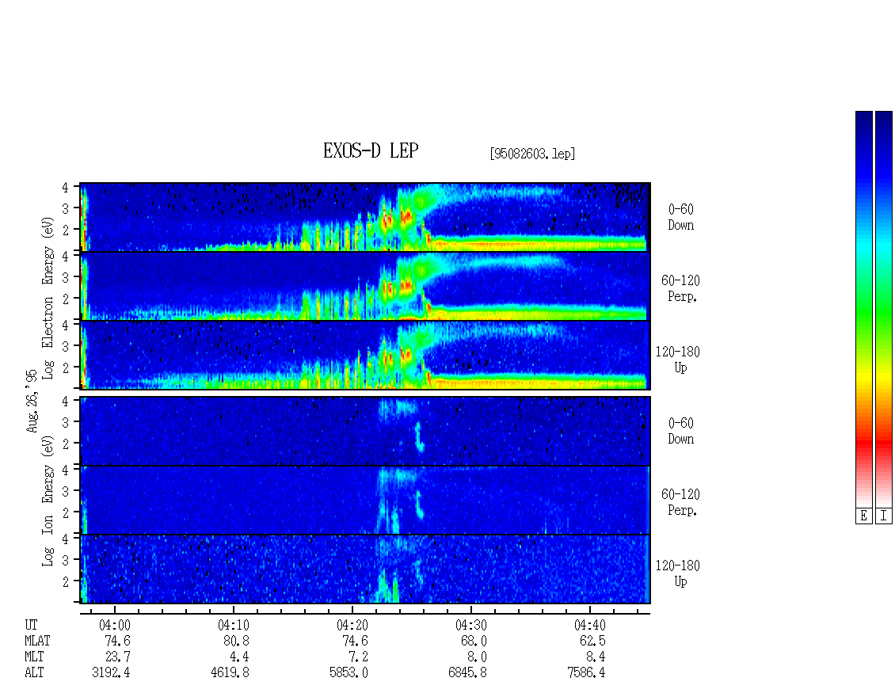
Task: Select the 04:40 UT time label
Action: (589, 625)
